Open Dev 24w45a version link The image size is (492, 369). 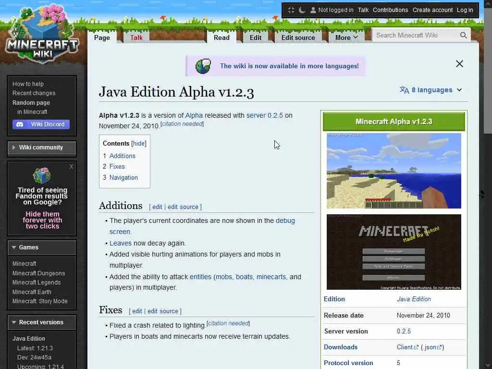tap(34, 357)
